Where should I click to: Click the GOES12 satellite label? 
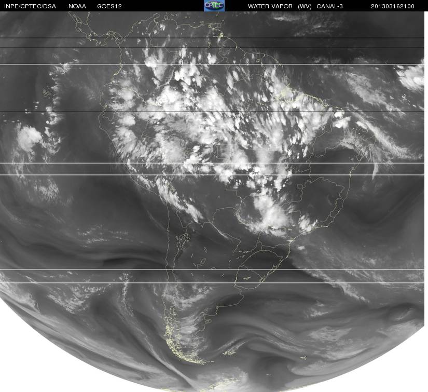[109, 6]
